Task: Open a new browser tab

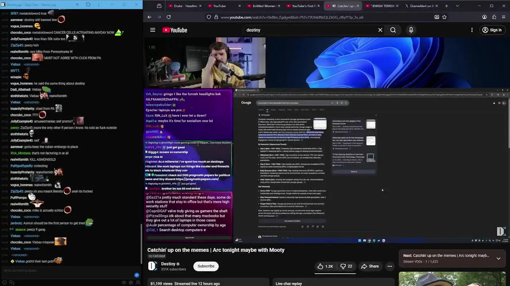Action: click(447, 6)
